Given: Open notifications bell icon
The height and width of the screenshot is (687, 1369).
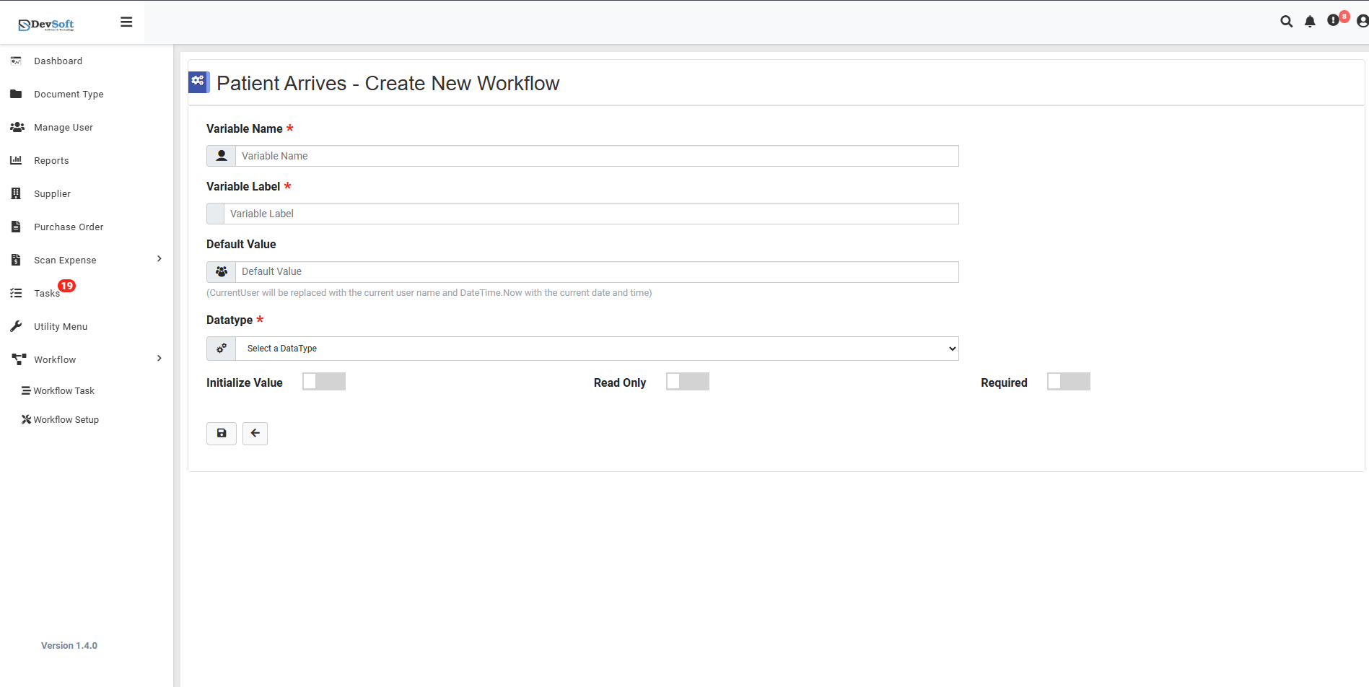Looking at the screenshot, I should (1310, 22).
